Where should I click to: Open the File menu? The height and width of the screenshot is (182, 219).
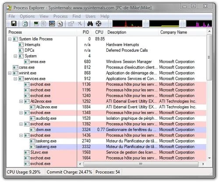click(x=12, y=16)
